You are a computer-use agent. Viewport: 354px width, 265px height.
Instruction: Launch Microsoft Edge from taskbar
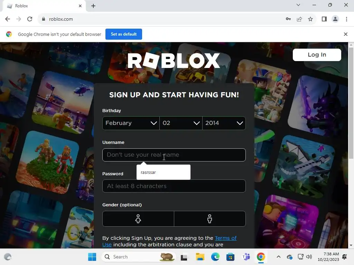pyautogui.click(x=215, y=257)
